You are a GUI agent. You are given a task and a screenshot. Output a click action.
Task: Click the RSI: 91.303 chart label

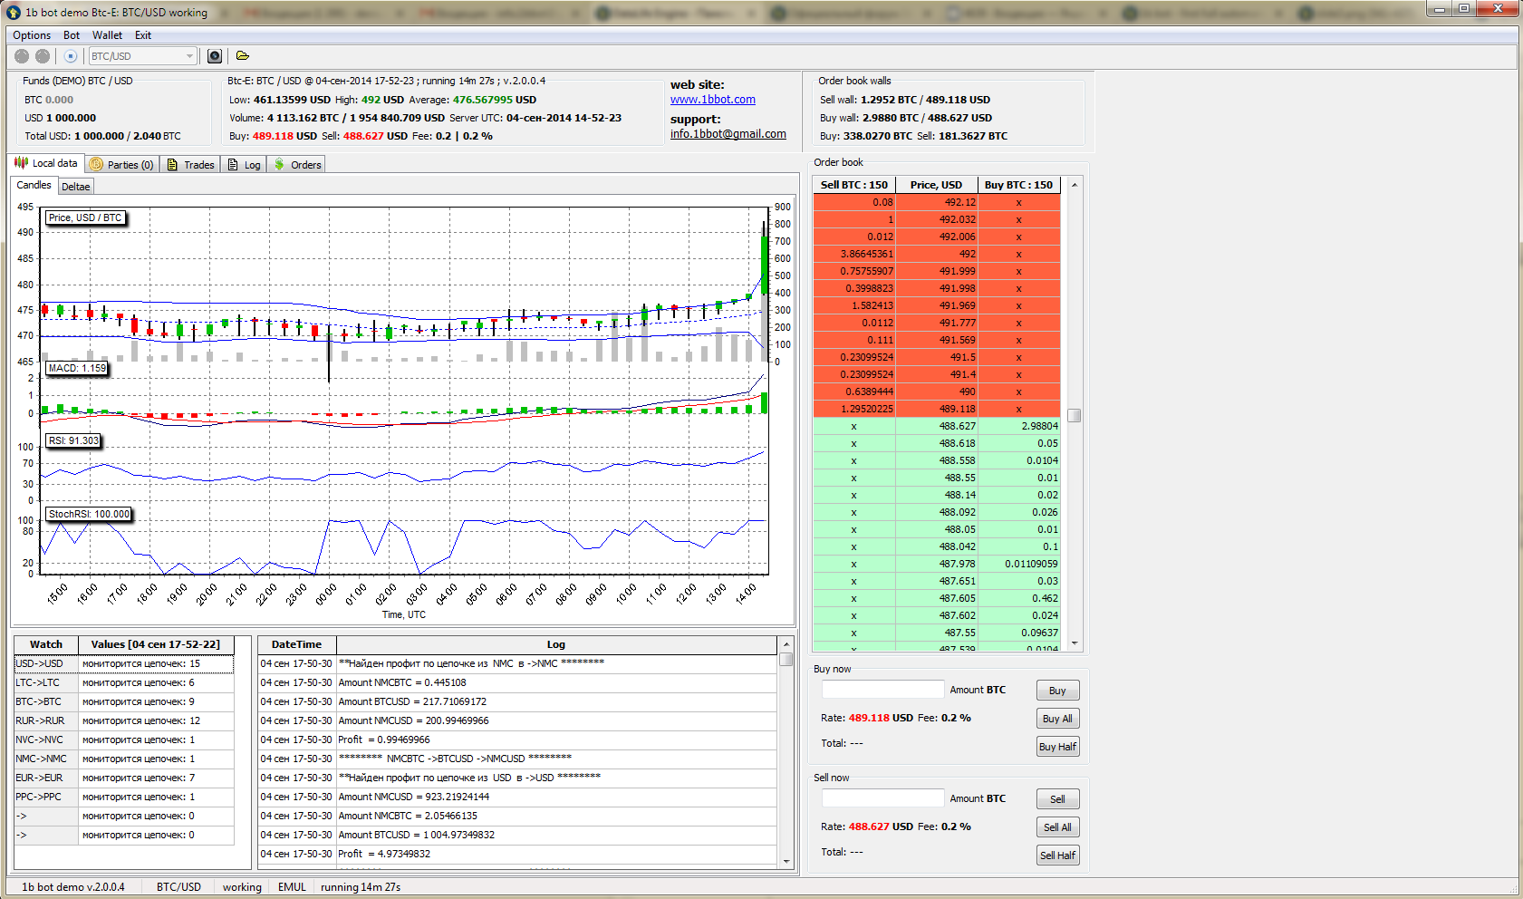(73, 440)
